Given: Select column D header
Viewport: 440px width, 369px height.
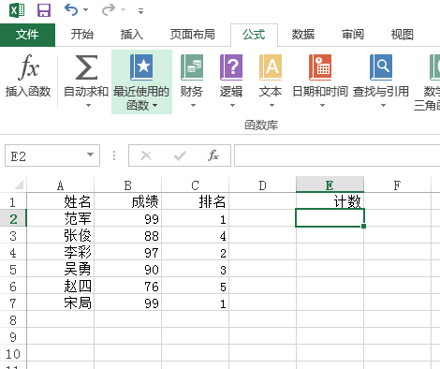Looking at the screenshot, I should pos(262,185).
